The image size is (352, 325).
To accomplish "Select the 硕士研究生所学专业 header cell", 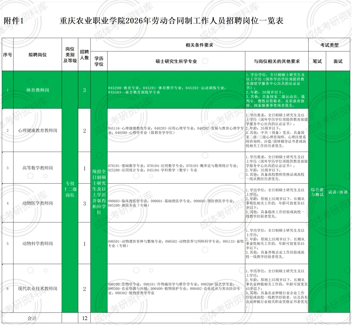I will click(x=176, y=61).
